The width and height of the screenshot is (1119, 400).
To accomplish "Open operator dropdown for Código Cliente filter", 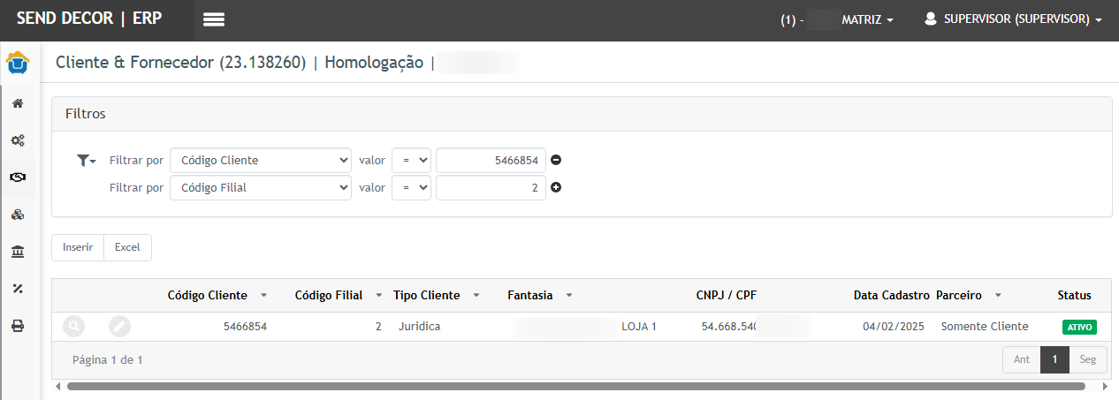I will (x=411, y=160).
